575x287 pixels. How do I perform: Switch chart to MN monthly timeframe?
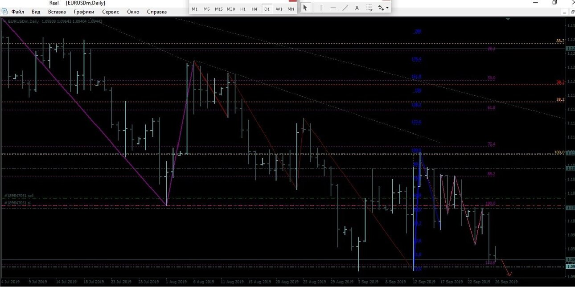291,8
